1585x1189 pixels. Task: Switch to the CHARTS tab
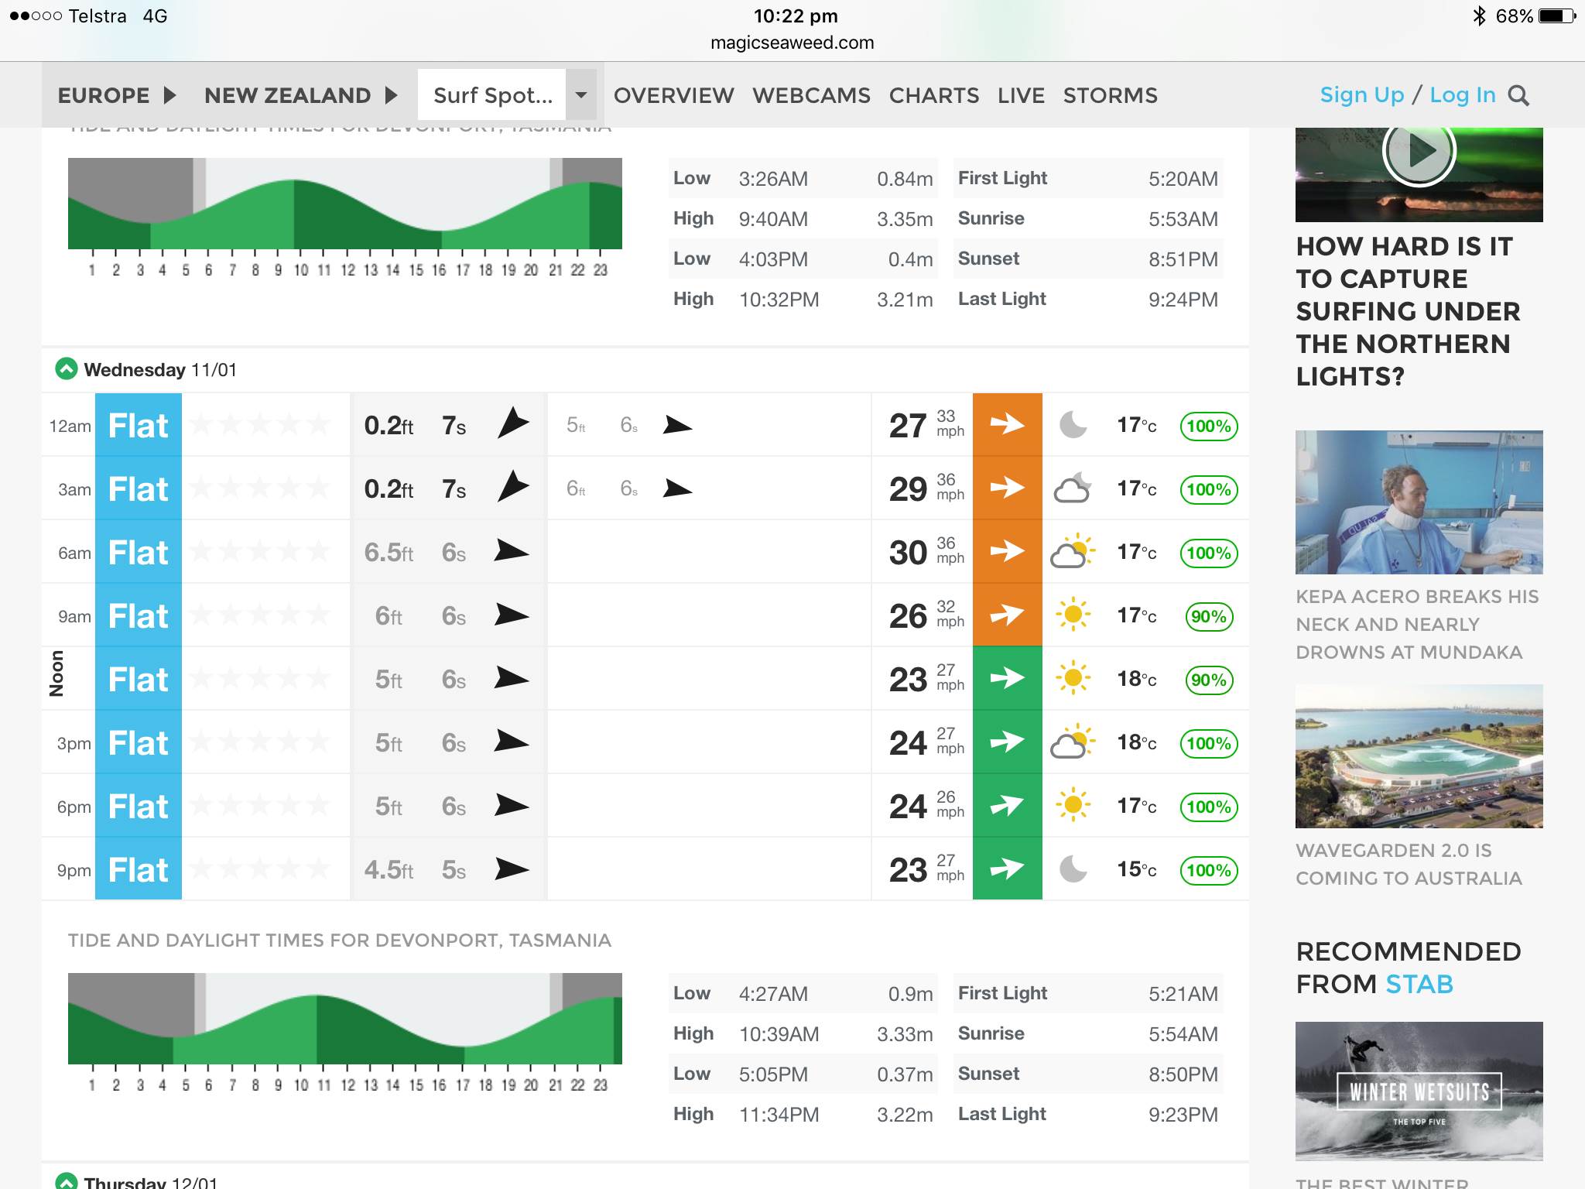933,95
